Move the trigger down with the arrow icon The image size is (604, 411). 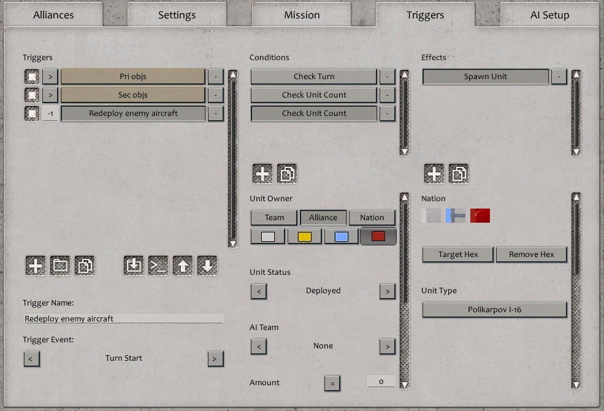pyautogui.click(x=207, y=266)
